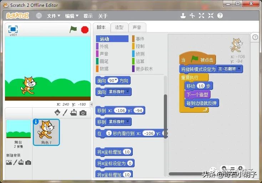The height and width of the screenshot is (183, 262).
Task: Switch to the 脚本 tab
Action: pyautogui.click(x=101, y=27)
